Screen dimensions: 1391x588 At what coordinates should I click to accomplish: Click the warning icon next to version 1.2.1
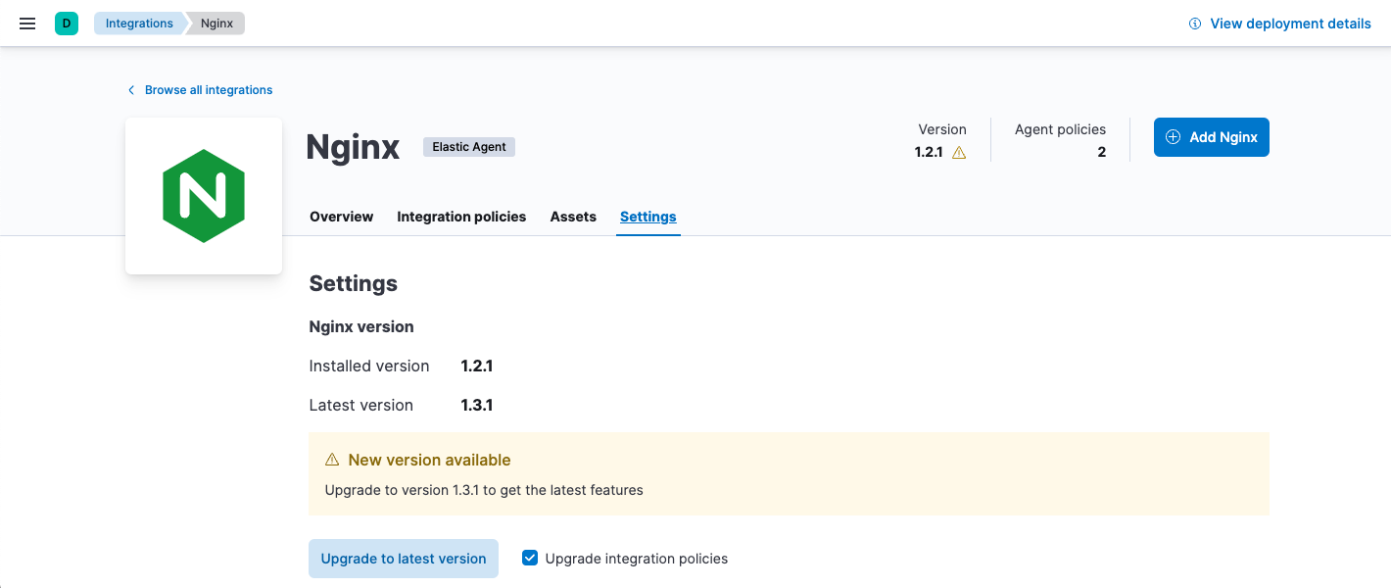coord(959,152)
